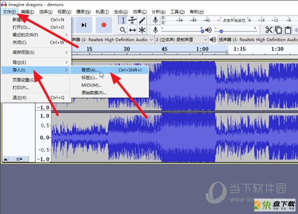Click the track collapse triangle button
The width and height of the screenshot is (298, 214).
5,159
